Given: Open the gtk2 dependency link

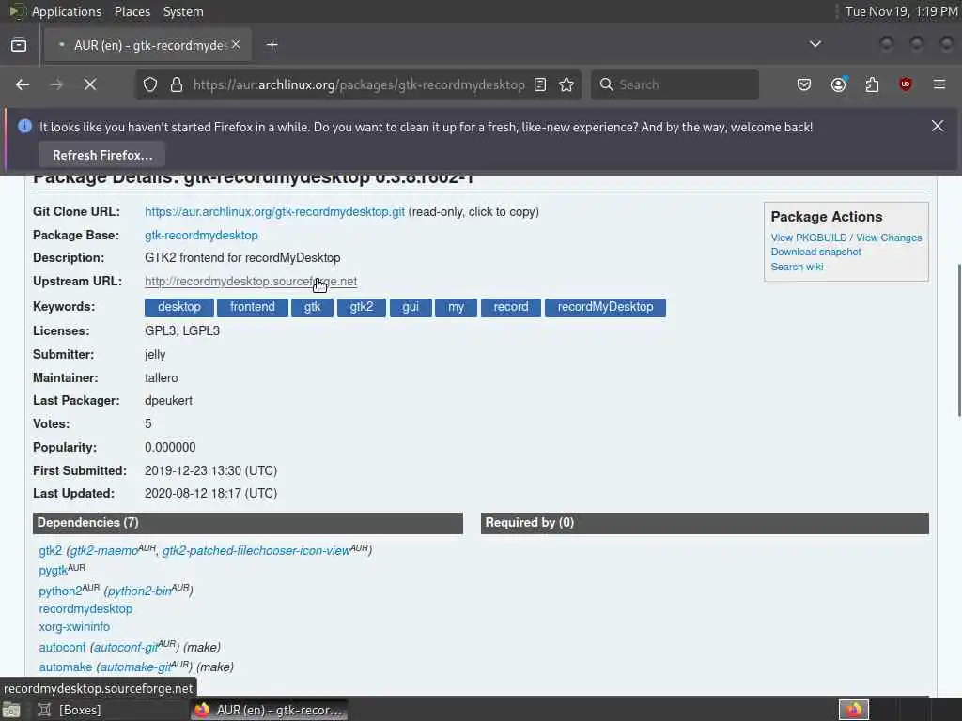Looking at the screenshot, I should (x=51, y=550).
